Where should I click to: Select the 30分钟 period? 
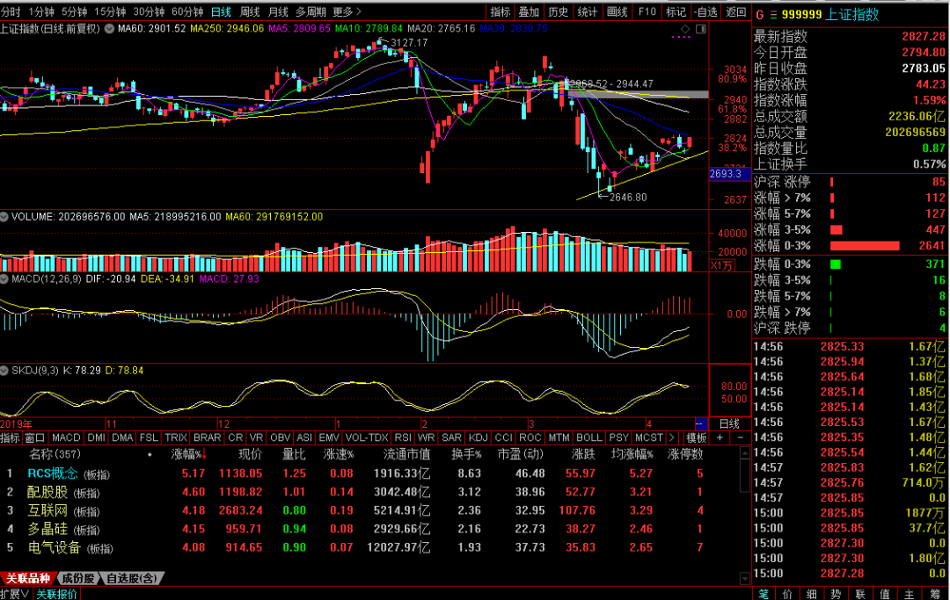point(149,11)
